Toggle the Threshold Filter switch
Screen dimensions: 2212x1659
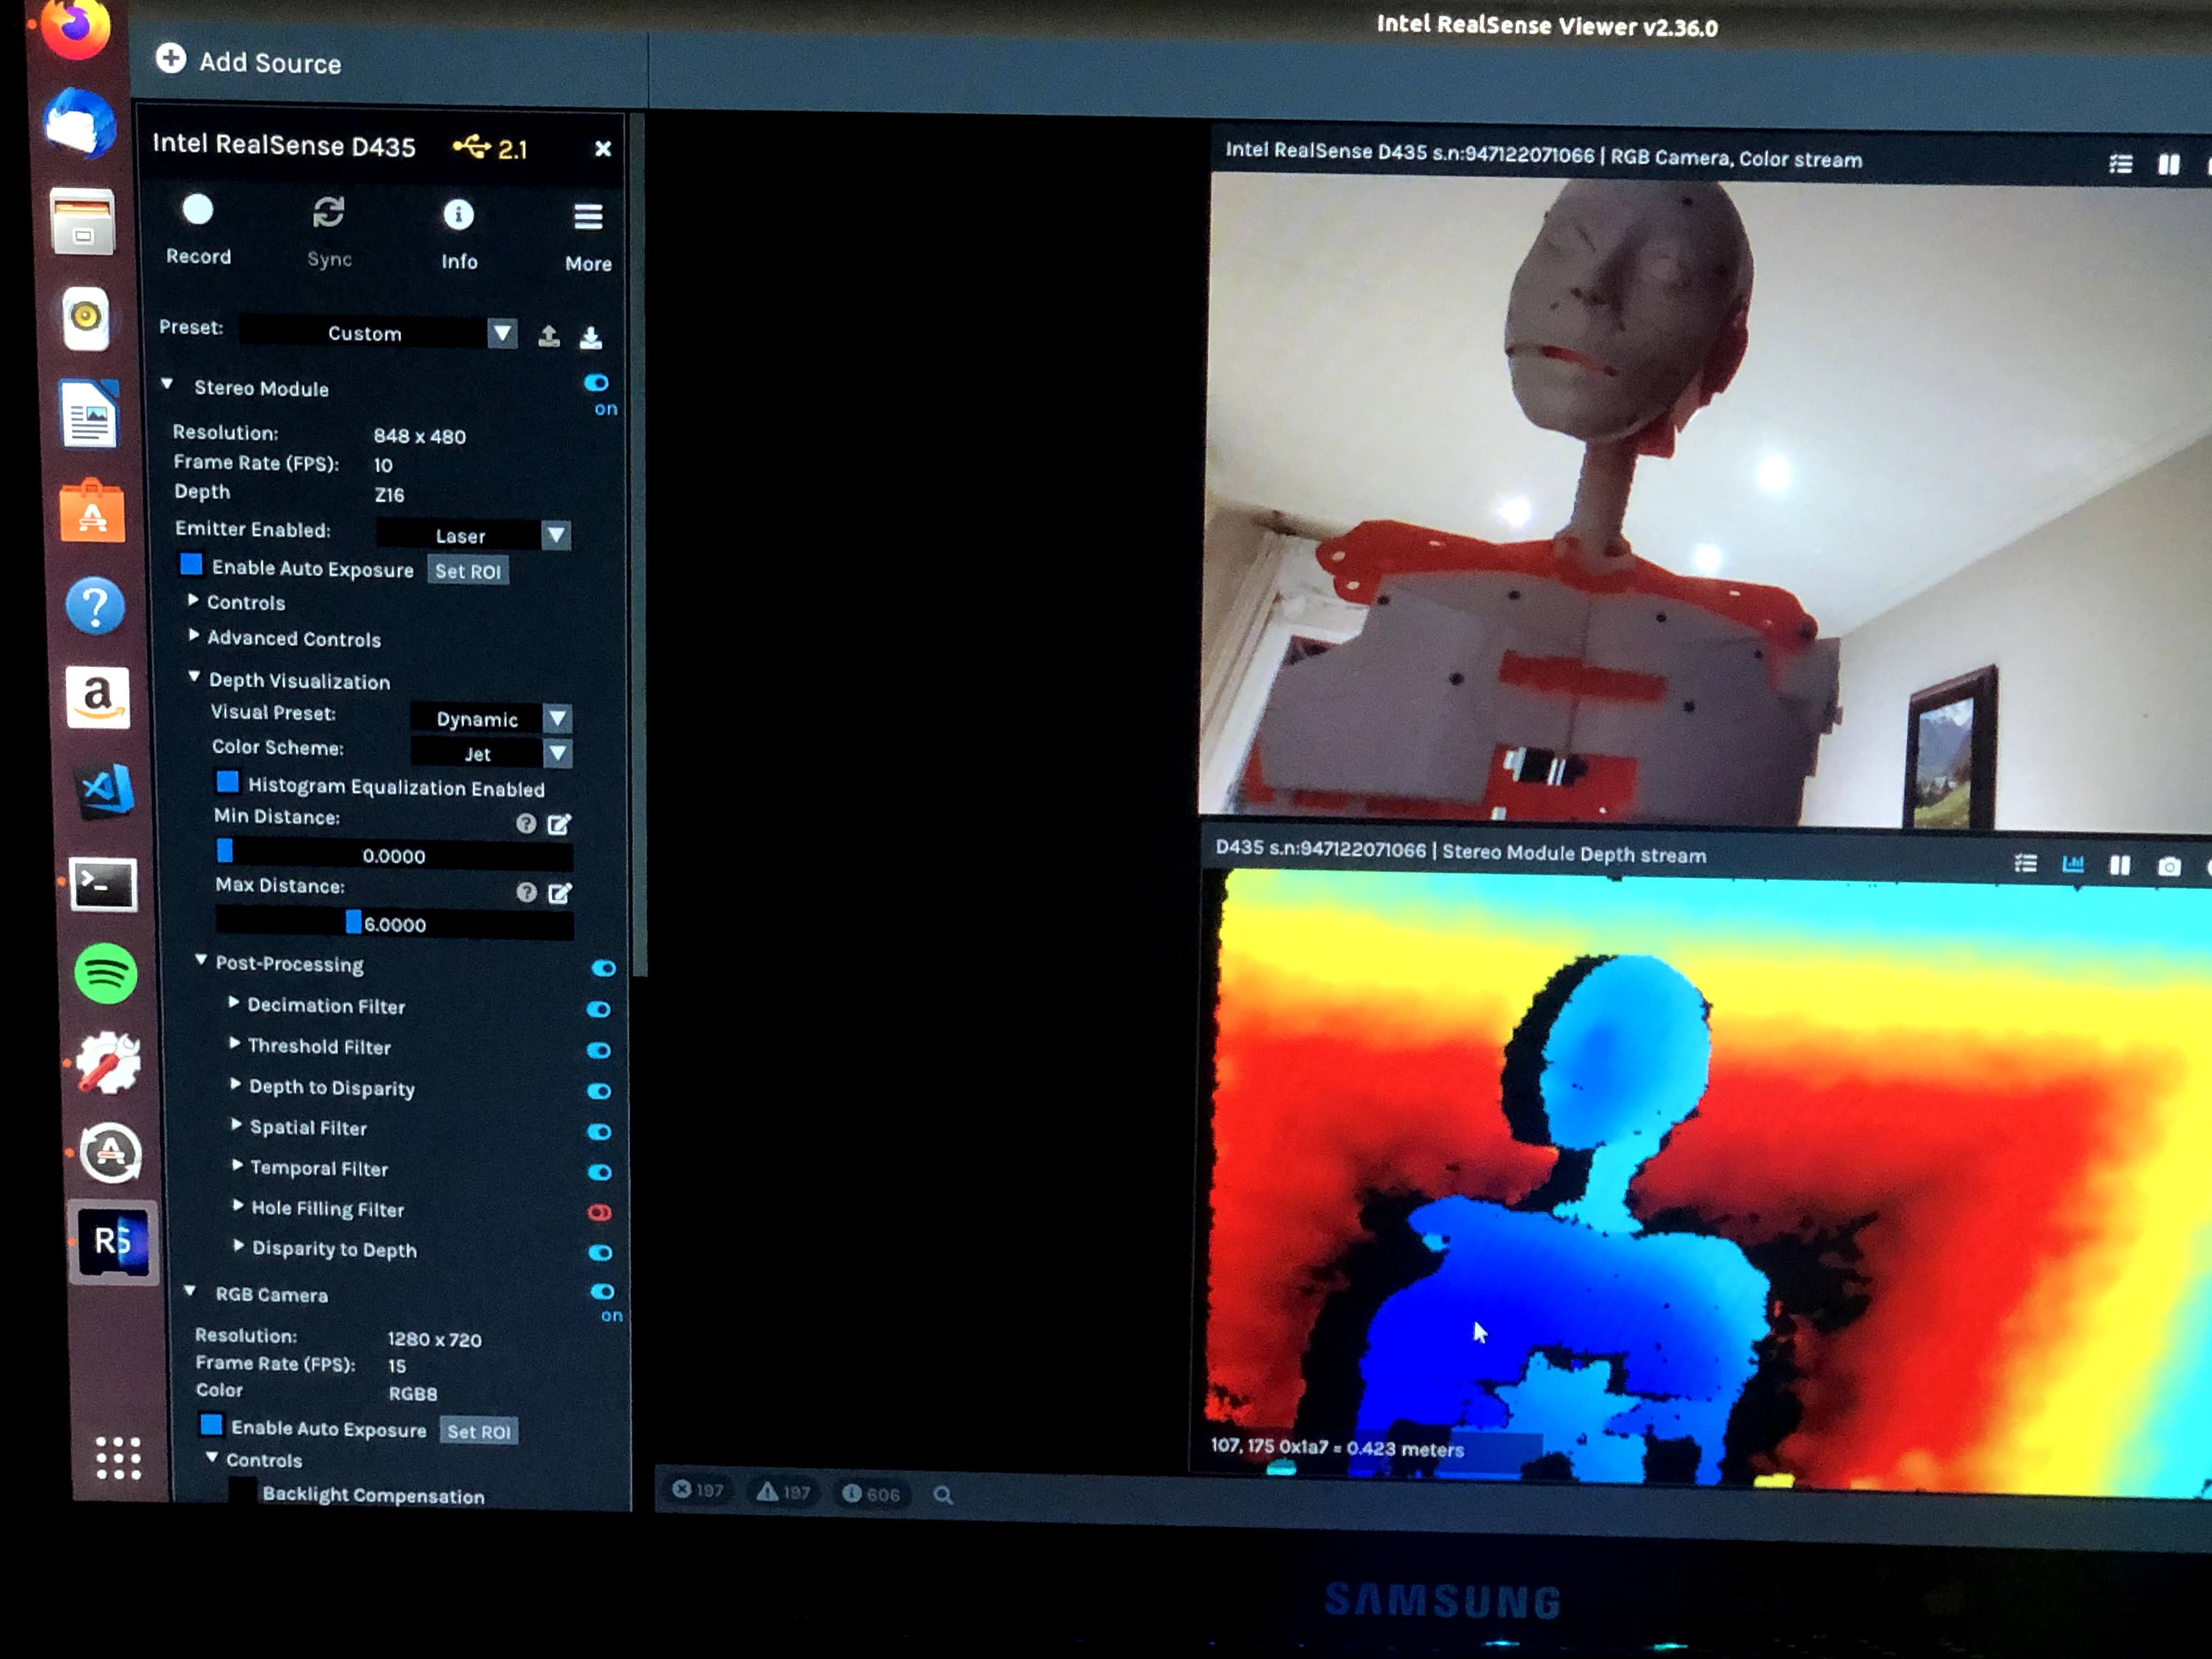pyautogui.click(x=598, y=1050)
